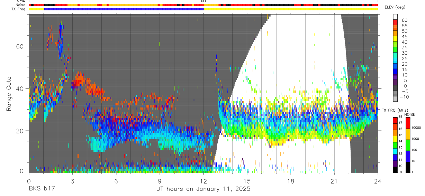Click the TX FRQ legend value '14'
The width and height of the screenshot is (425, 196).
[400, 141]
